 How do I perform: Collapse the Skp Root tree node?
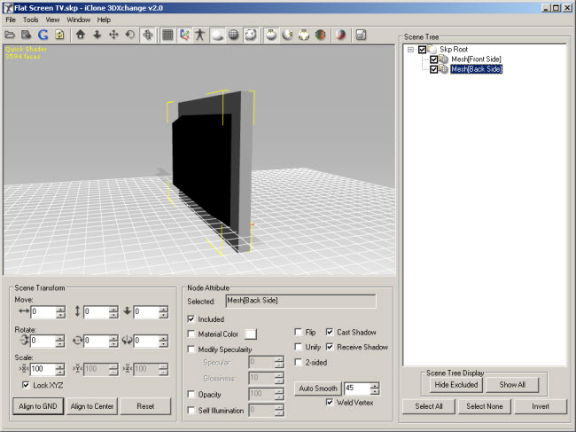coord(410,50)
